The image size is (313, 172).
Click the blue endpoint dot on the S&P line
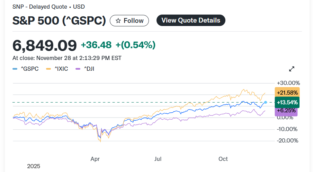tap(266, 102)
